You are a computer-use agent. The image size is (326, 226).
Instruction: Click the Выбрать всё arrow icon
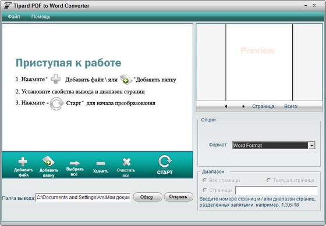pos(75,163)
